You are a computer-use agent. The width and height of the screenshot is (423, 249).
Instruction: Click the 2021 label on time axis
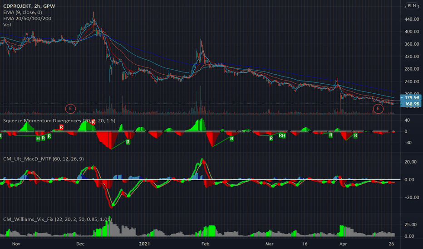[x=144, y=244]
